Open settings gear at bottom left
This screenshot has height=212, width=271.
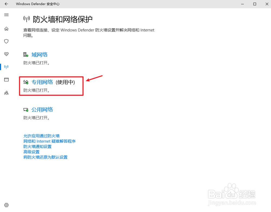tap(7, 205)
